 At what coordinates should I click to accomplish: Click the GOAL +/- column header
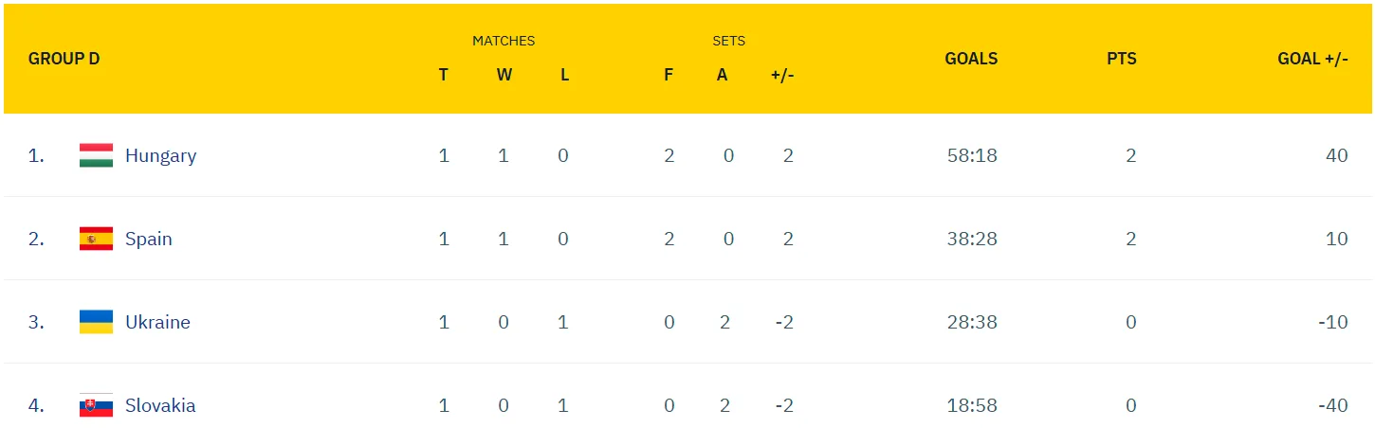coord(1312,59)
